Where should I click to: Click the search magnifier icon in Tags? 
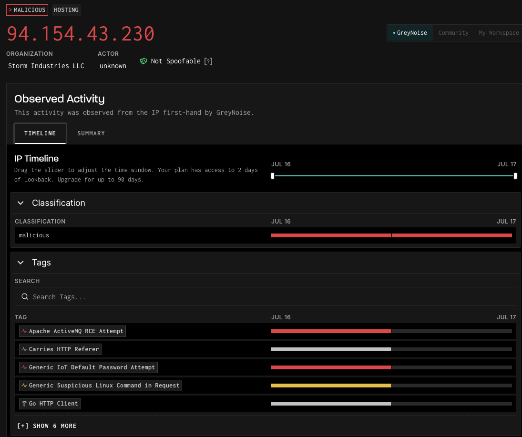(x=25, y=296)
